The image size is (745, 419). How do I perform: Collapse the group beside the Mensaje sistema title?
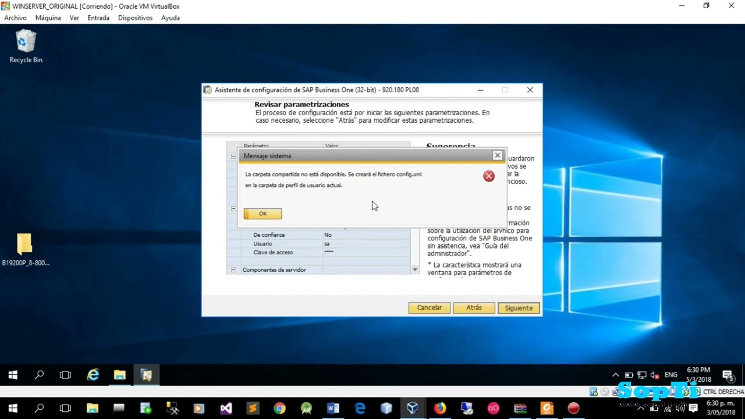(x=233, y=156)
